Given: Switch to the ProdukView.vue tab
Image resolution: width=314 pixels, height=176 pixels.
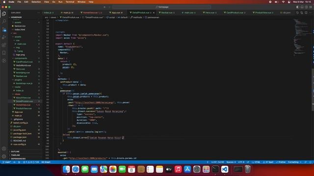Looking at the screenshot, I should pyautogui.click(x=263, y=13).
